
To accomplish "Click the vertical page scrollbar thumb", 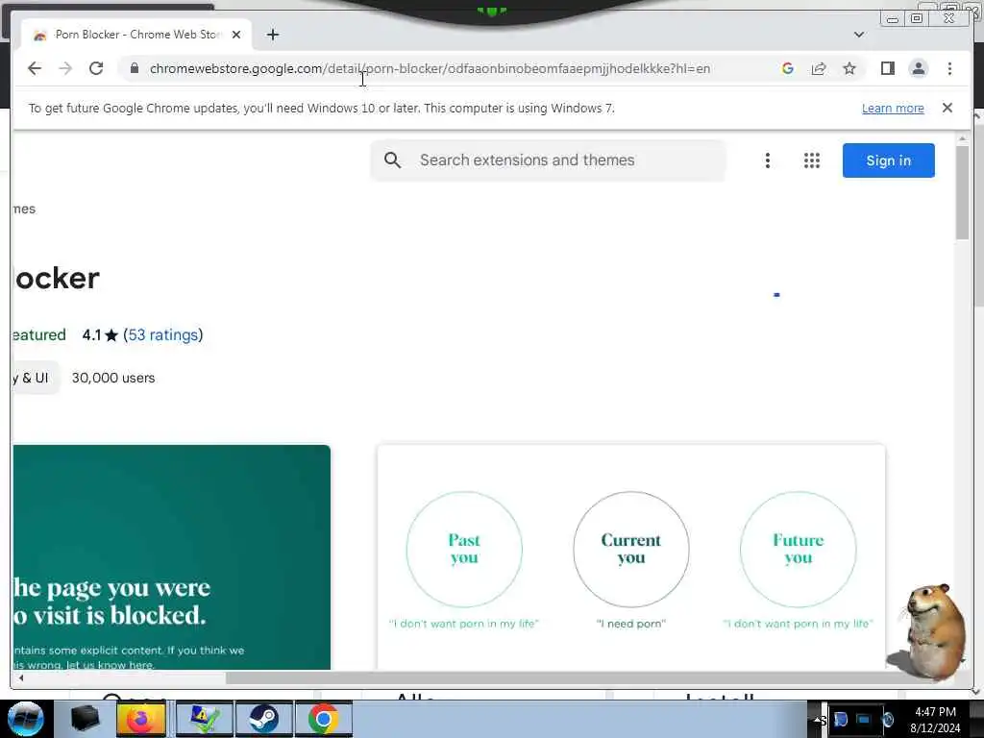I will pyautogui.click(x=962, y=192).
